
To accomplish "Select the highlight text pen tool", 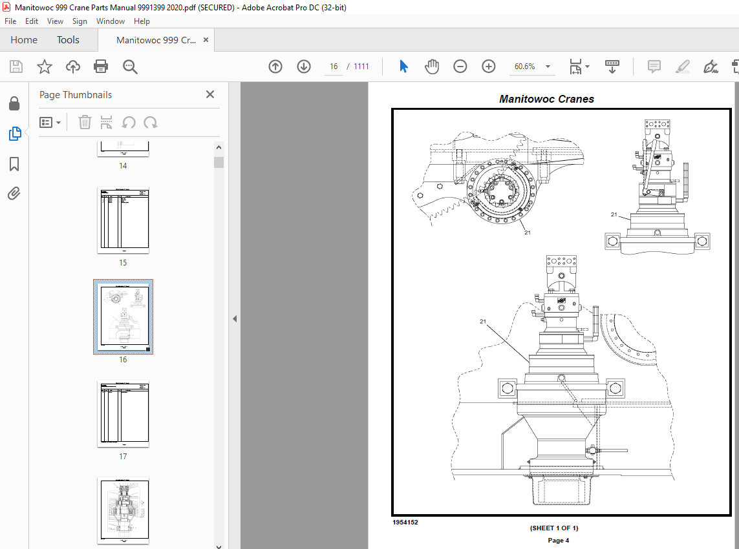I will [683, 67].
